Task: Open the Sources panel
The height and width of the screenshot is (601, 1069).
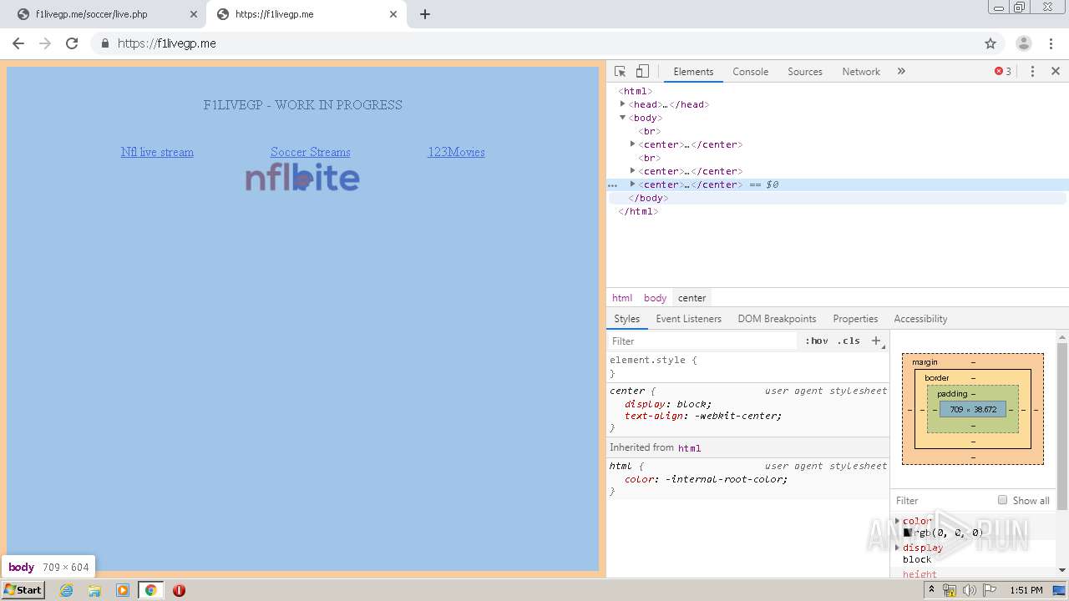Action: click(x=805, y=72)
